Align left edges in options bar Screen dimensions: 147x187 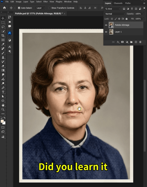81,8
